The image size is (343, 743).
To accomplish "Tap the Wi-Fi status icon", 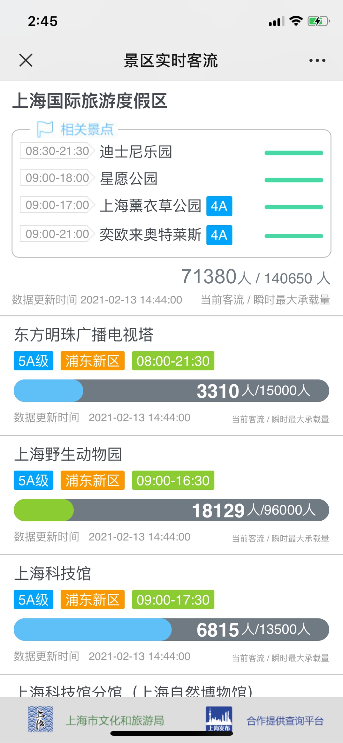I will point(296,21).
